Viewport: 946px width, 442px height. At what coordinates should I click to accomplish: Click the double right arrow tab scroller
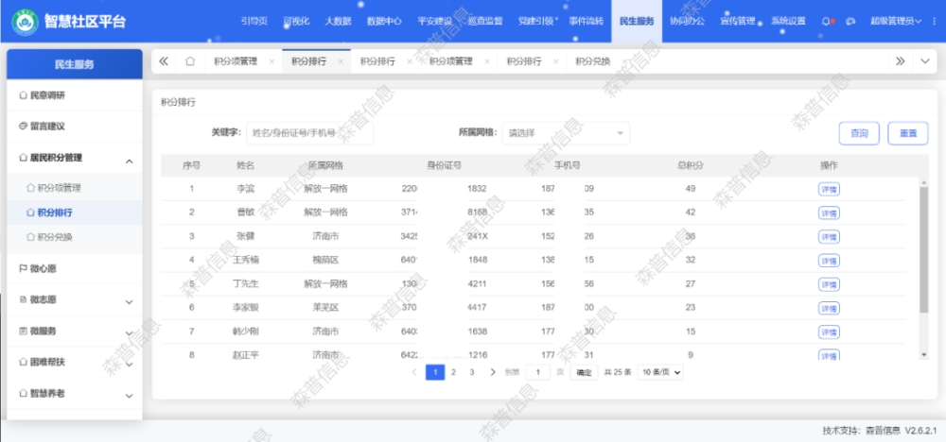[901, 61]
